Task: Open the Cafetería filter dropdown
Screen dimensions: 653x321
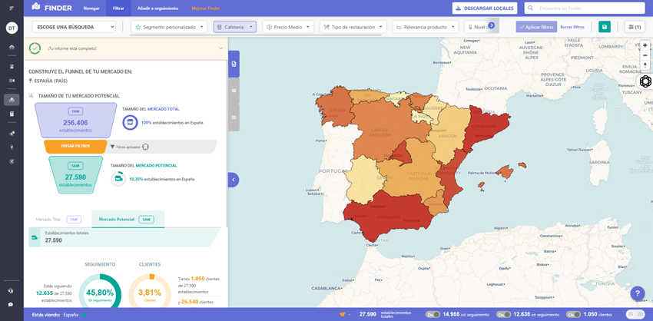Action: [x=235, y=27]
